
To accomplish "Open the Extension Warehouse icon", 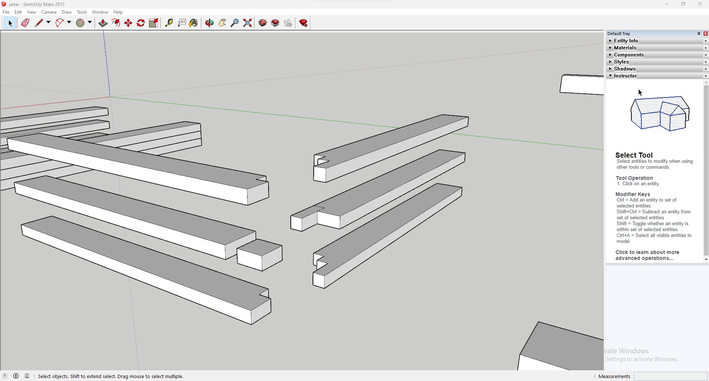I will [x=275, y=23].
